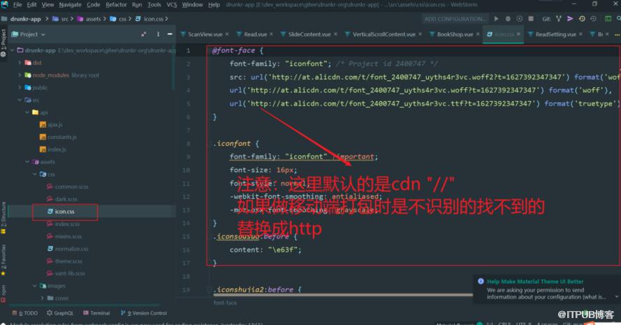Click the Run configuration play icon

click(x=497, y=19)
